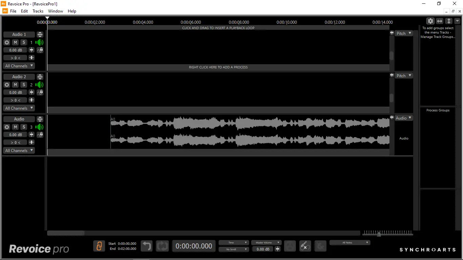Click the track height adjuster for Audio 2
Screen dimensions: 463x260
40,77
